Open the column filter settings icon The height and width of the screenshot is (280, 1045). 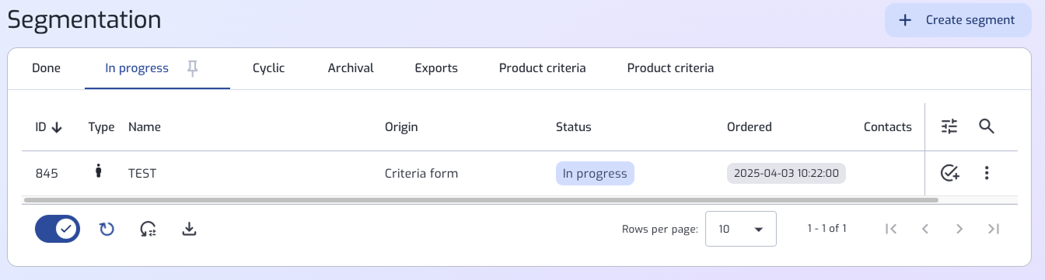tap(949, 126)
